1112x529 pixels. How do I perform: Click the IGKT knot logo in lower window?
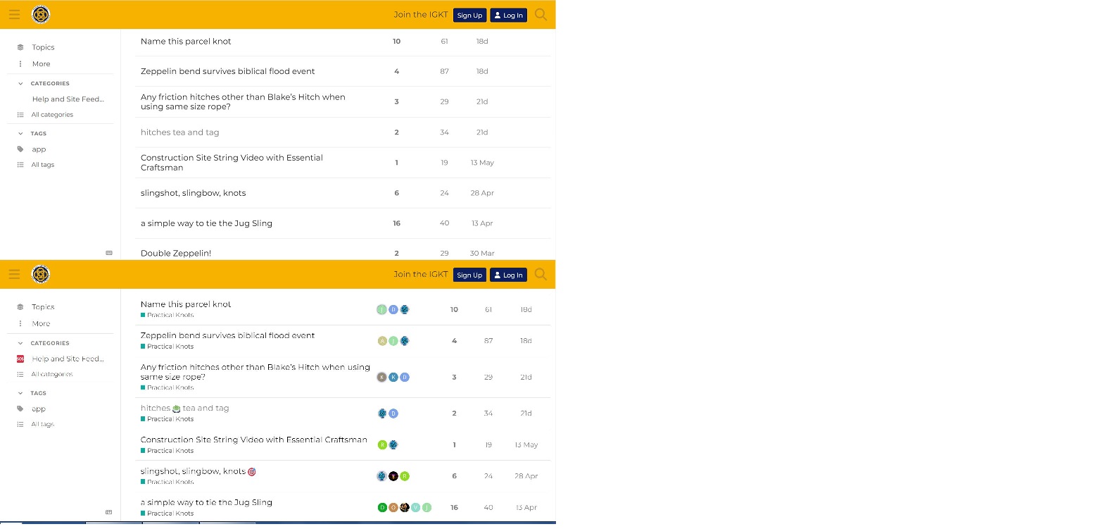41,274
